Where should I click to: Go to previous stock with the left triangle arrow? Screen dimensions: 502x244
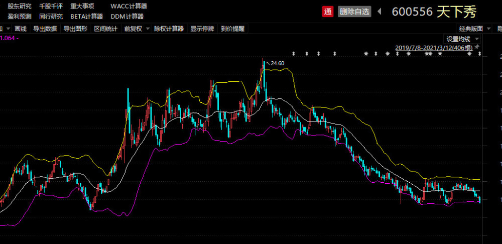(380, 12)
